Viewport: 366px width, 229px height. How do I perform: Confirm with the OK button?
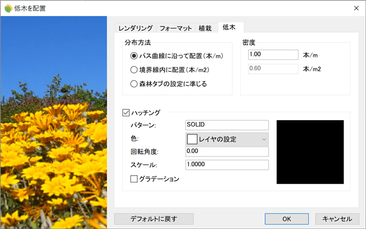point(287,219)
